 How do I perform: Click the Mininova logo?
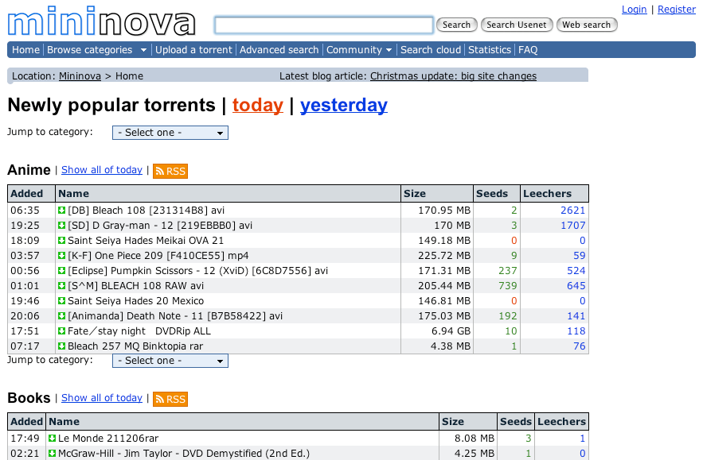pyautogui.click(x=102, y=21)
